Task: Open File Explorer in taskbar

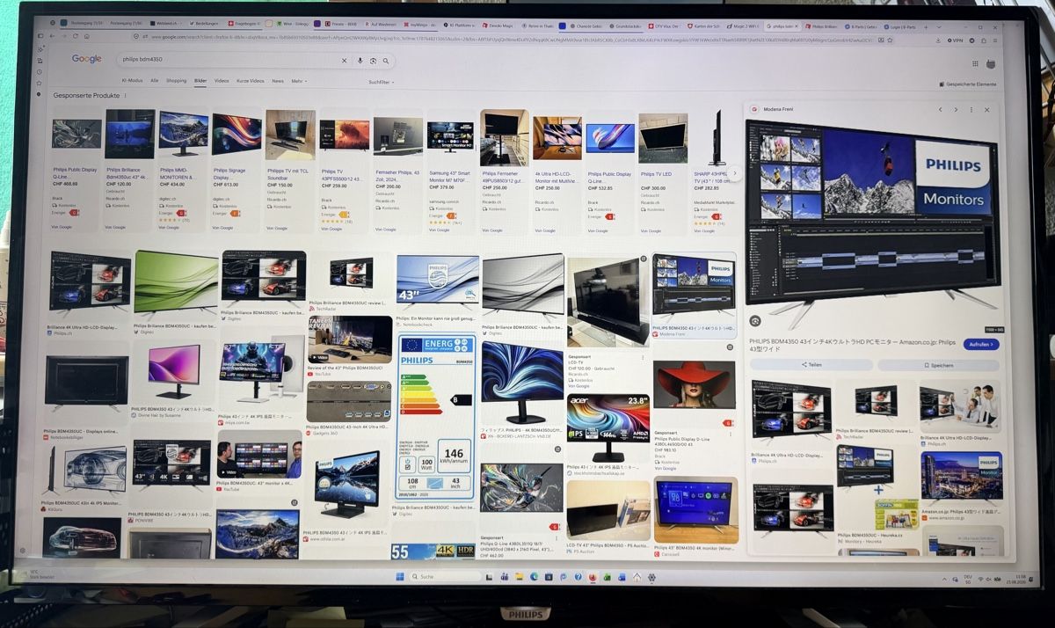Action: point(519,577)
